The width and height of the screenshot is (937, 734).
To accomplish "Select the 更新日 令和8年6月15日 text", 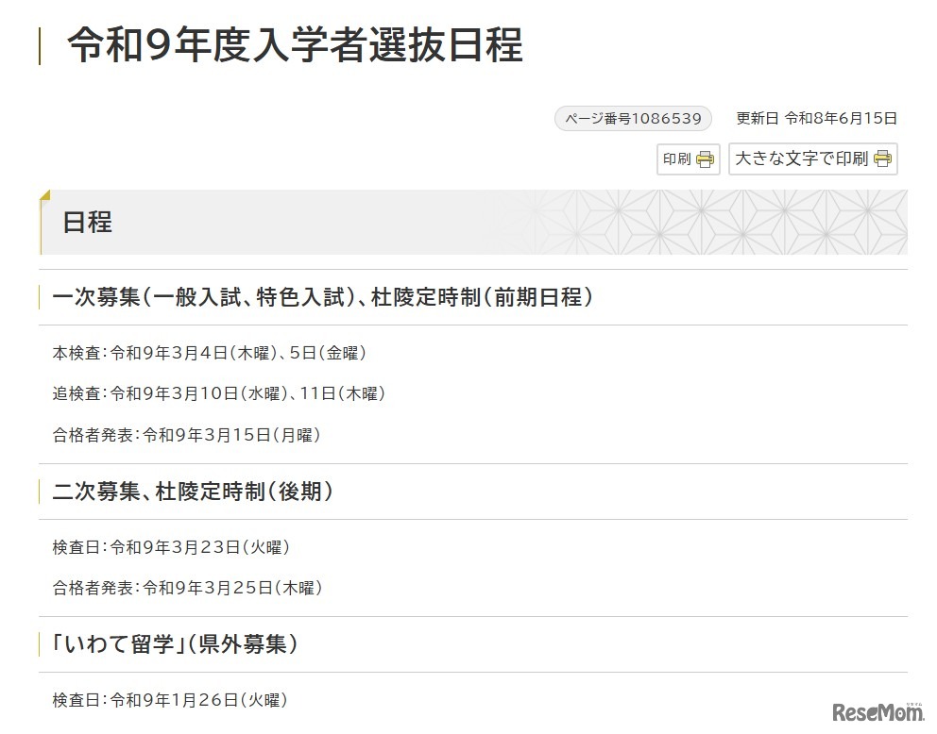I will click(x=816, y=118).
